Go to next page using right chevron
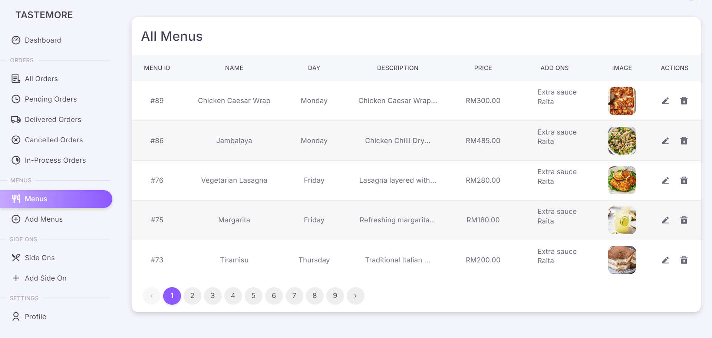This screenshot has width=712, height=338. 355,296
